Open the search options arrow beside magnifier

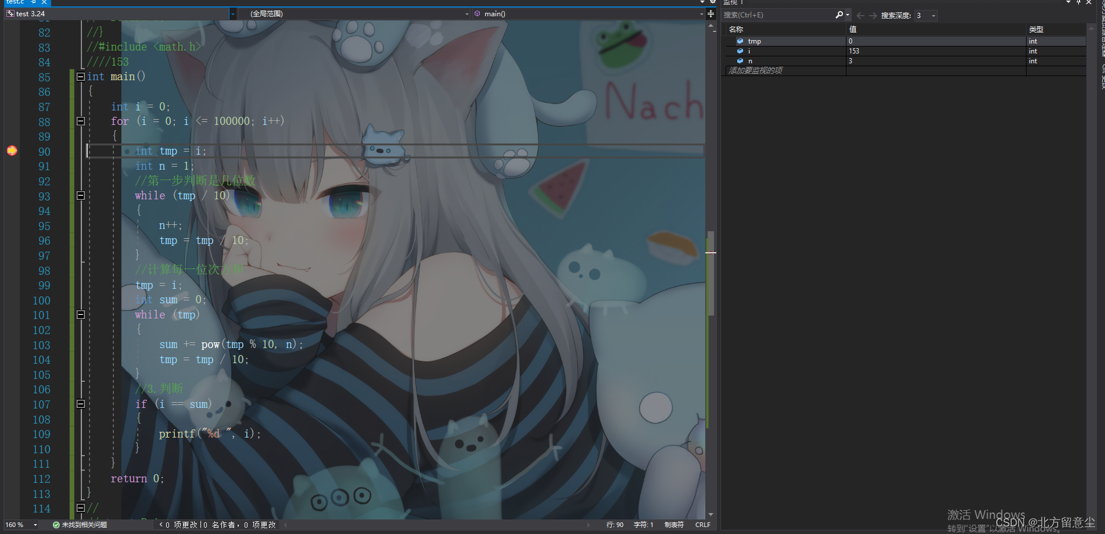[848, 15]
